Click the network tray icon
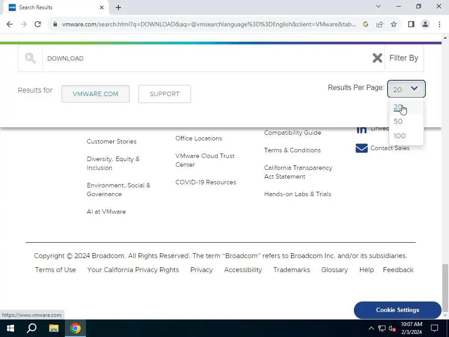This screenshot has width=449, height=337. 382,328
